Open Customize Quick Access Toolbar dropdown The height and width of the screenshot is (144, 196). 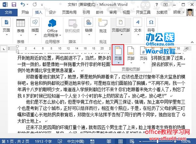pos(42,5)
